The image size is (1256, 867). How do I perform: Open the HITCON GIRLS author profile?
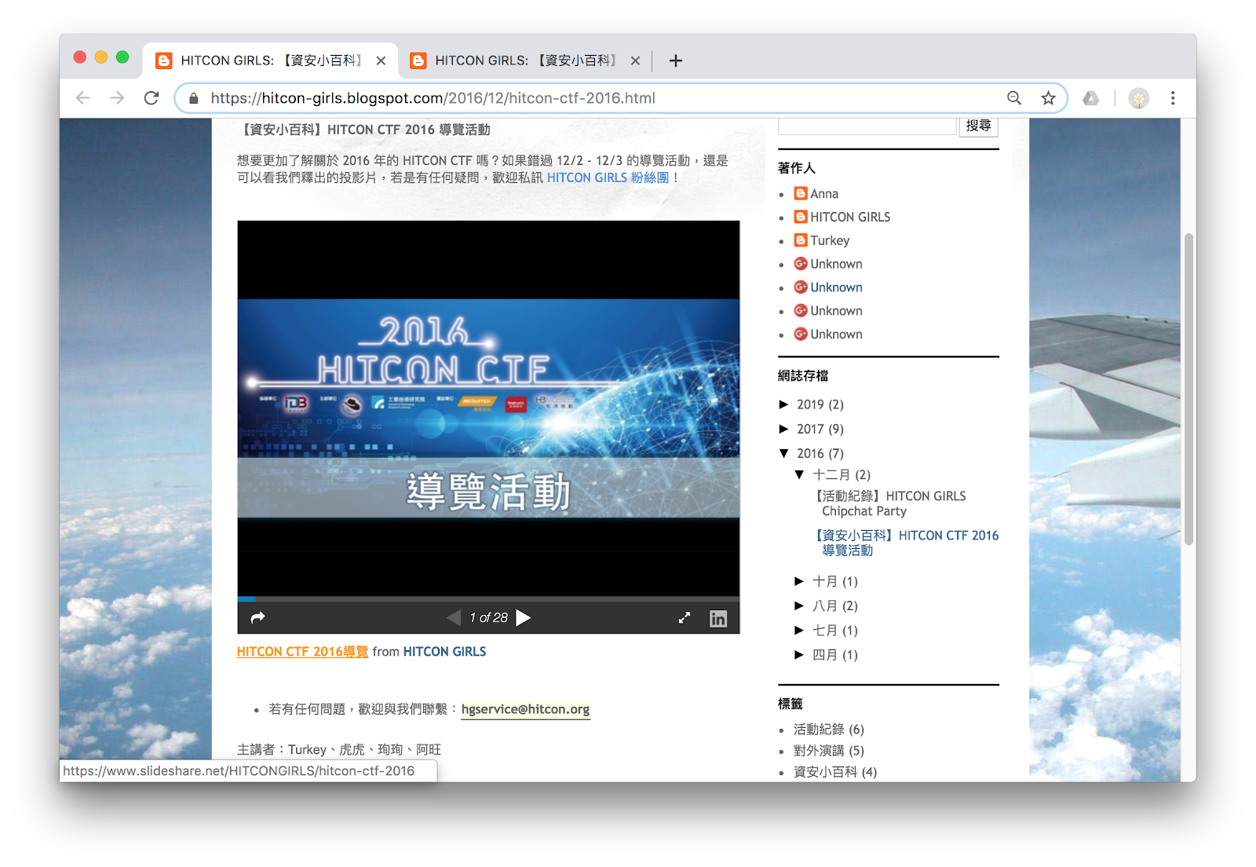click(850, 218)
